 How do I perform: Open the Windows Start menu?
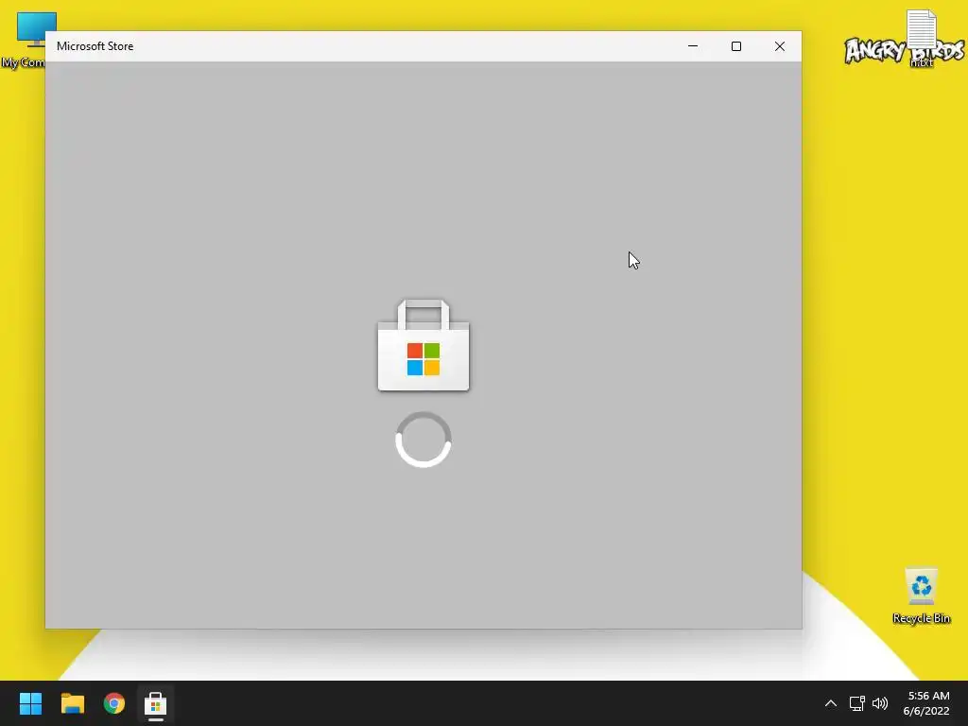pos(30,703)
